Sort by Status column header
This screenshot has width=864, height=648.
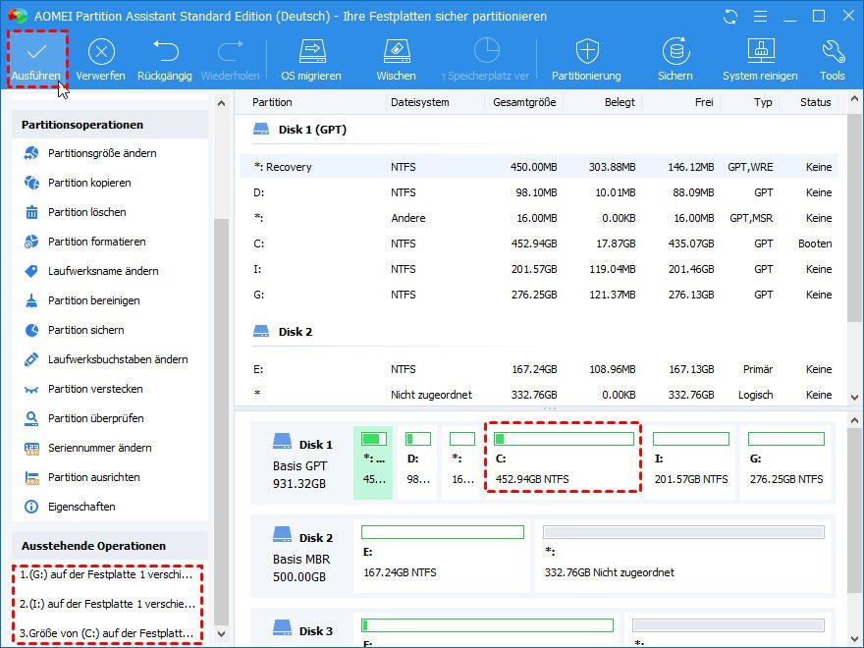click(x=816, y=102)
